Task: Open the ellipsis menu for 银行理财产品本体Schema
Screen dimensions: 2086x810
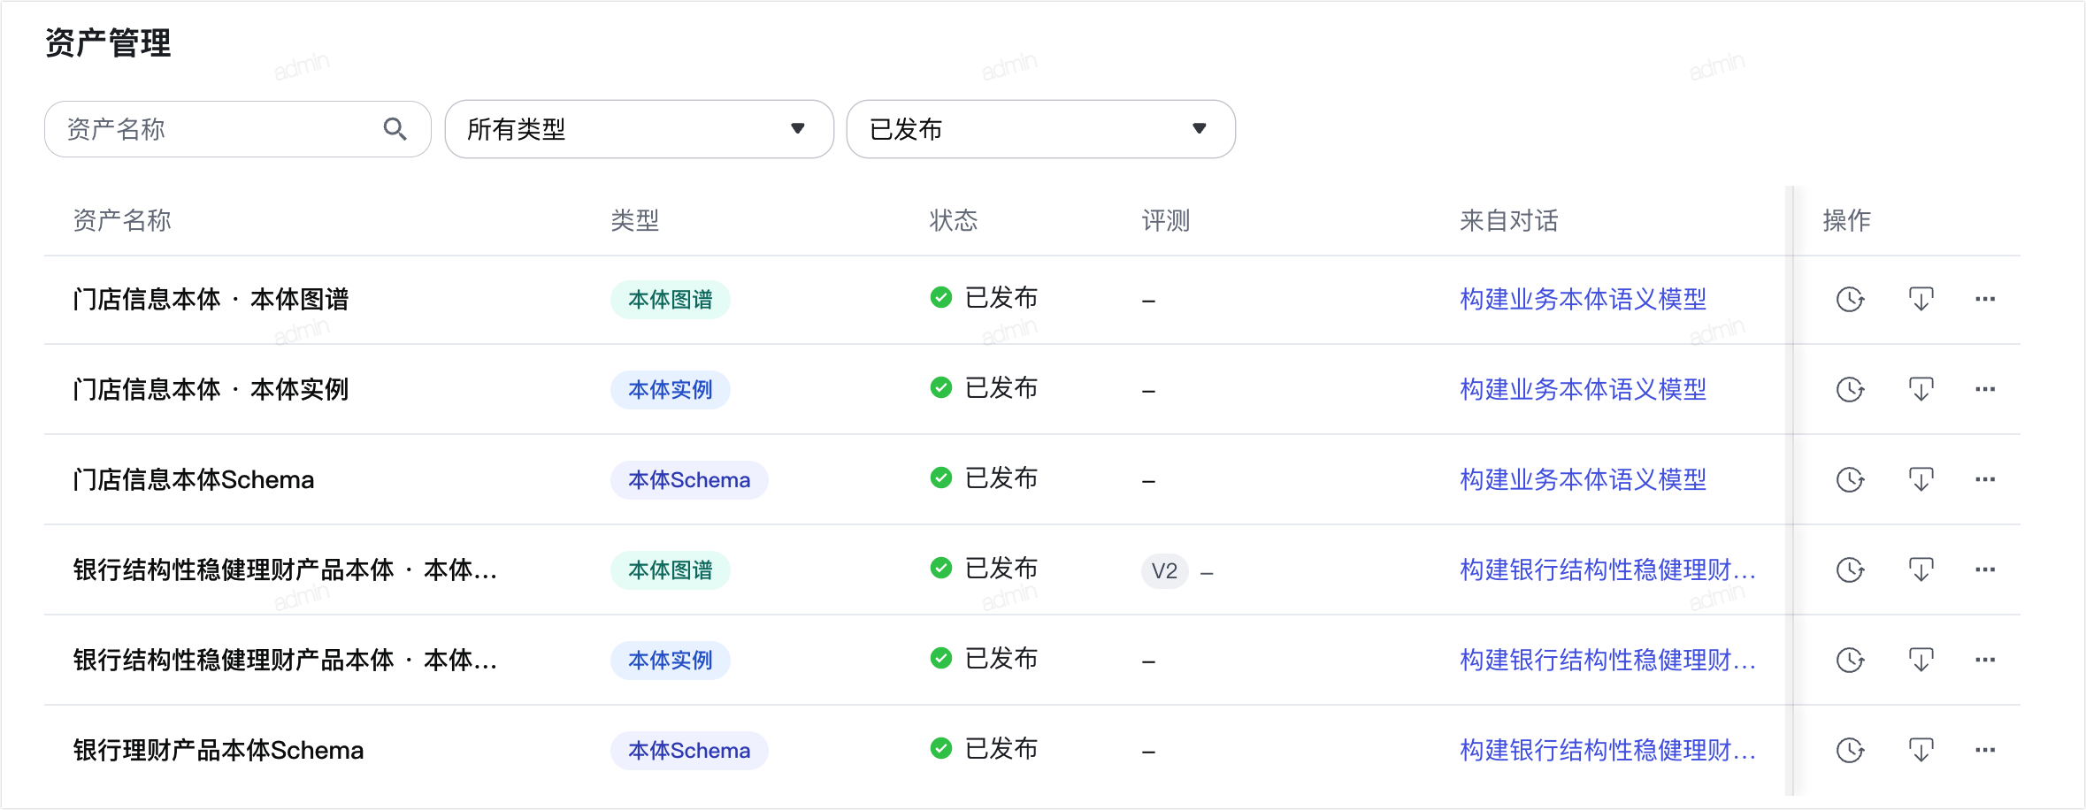Action: coord(1985,750)
